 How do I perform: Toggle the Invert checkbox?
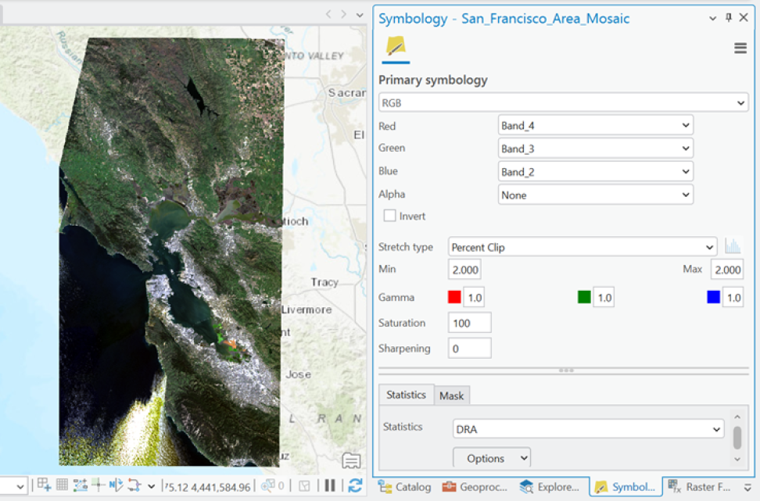pos(389,216)
